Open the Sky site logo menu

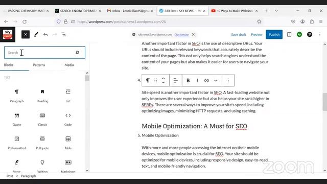click(x=8, y=34)
